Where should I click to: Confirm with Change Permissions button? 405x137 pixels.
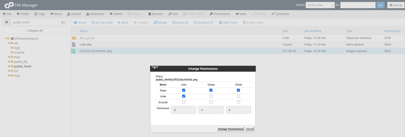click(x=230, y=129)
